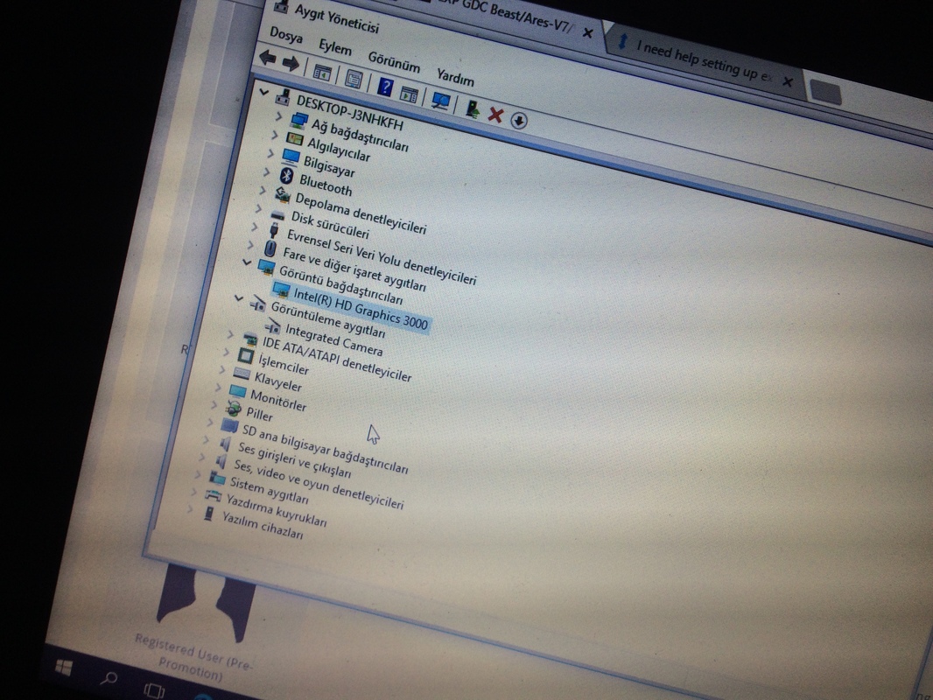Toggle the console tree toolbar icon
This screenshot has height=700, width=933.
pyautogui.click(x=322, y=72)
